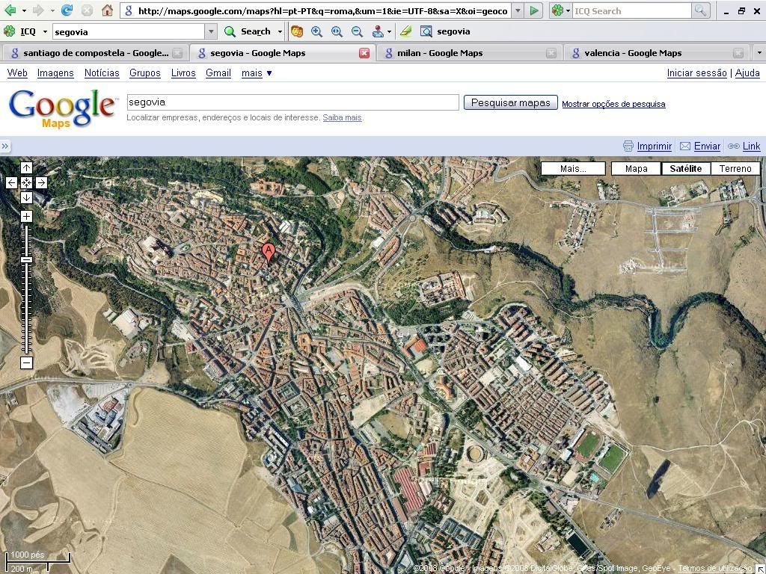Click the map zoom slider handle
766x574 pixels.
pyautogui.click(x=26, y=259)
